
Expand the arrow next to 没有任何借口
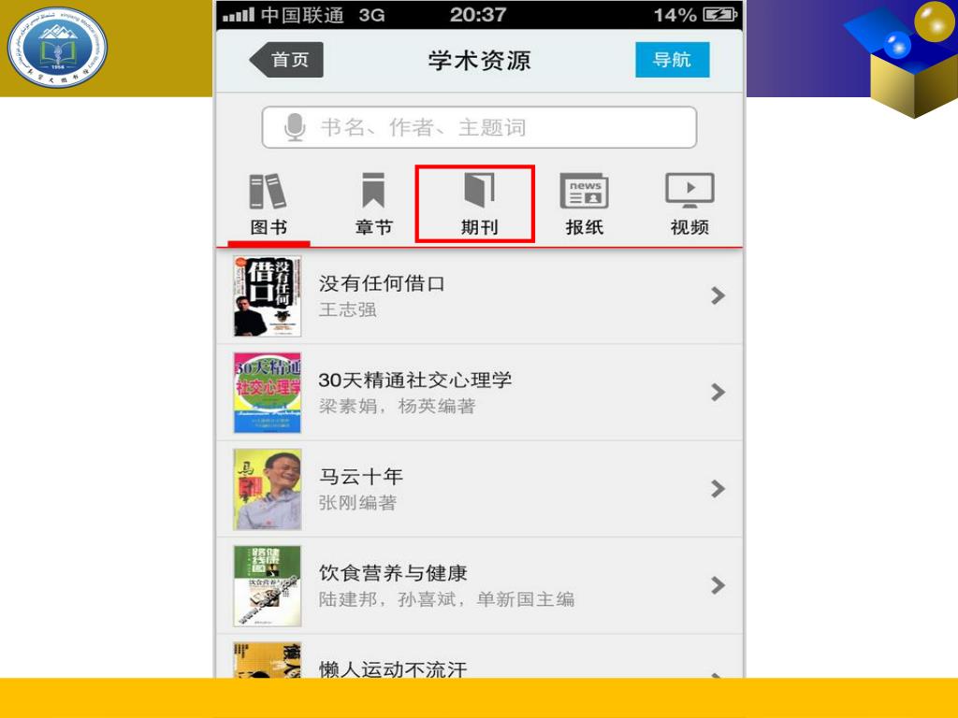718,296
